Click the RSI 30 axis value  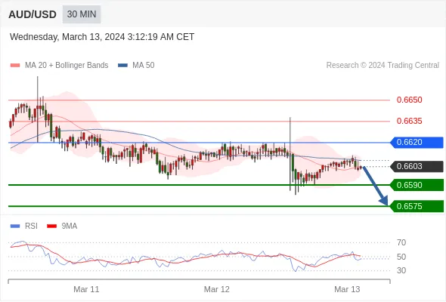[x=401, y=270]
